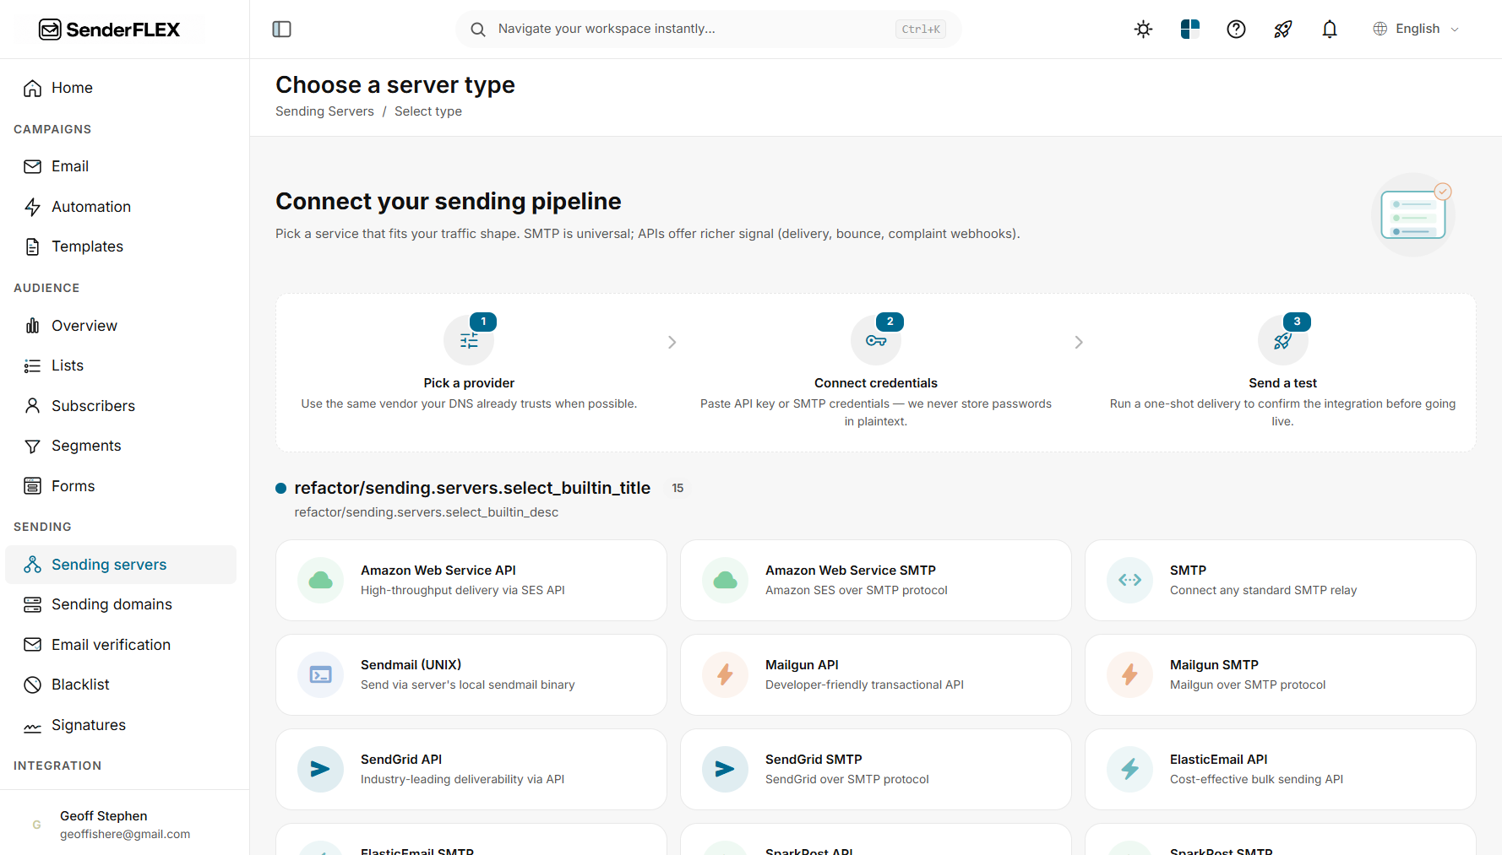Click the Connect credentials key icon

[876, 340]
